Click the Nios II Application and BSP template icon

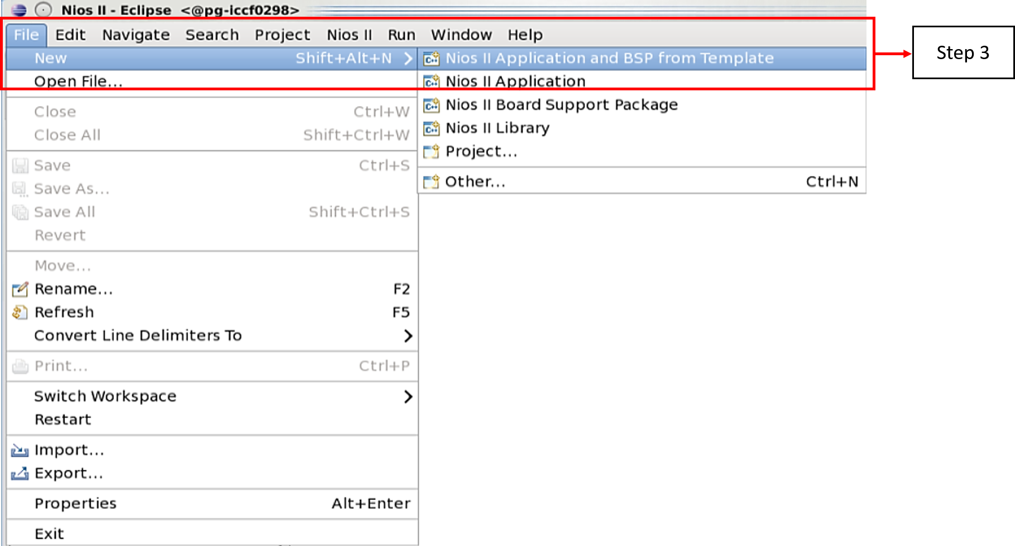tap(431, 59)
